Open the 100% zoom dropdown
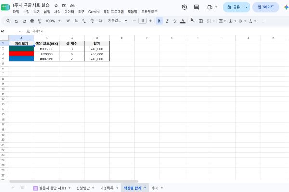Image resolution: width=289 pixels, height=192 pixels. coord(53,21)
